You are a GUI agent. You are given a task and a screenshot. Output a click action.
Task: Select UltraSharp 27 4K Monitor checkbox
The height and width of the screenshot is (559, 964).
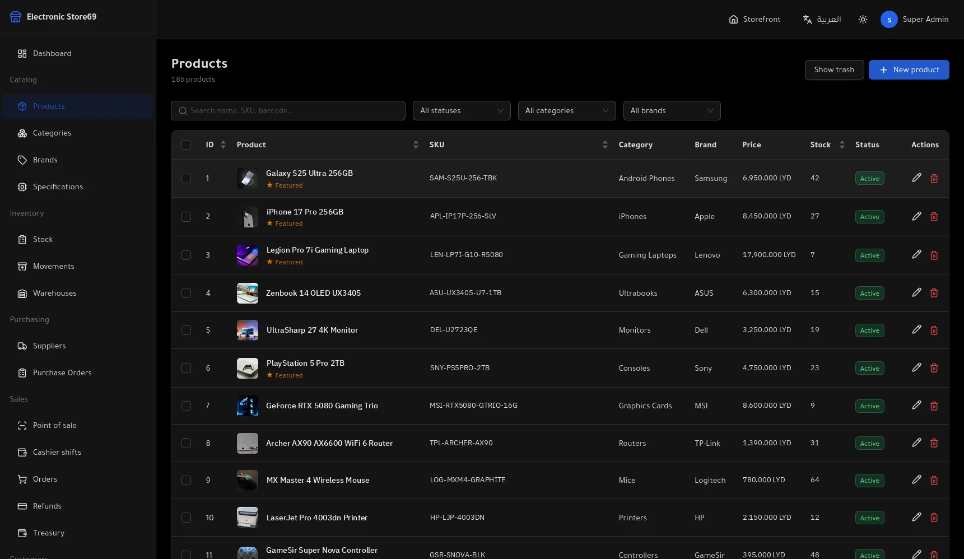coord(186,330)
